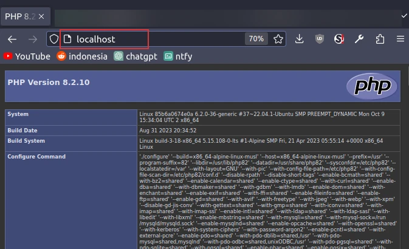Open the tracking protection shield icon
Viewport: 409px width, 249px height.
(54, 39)
